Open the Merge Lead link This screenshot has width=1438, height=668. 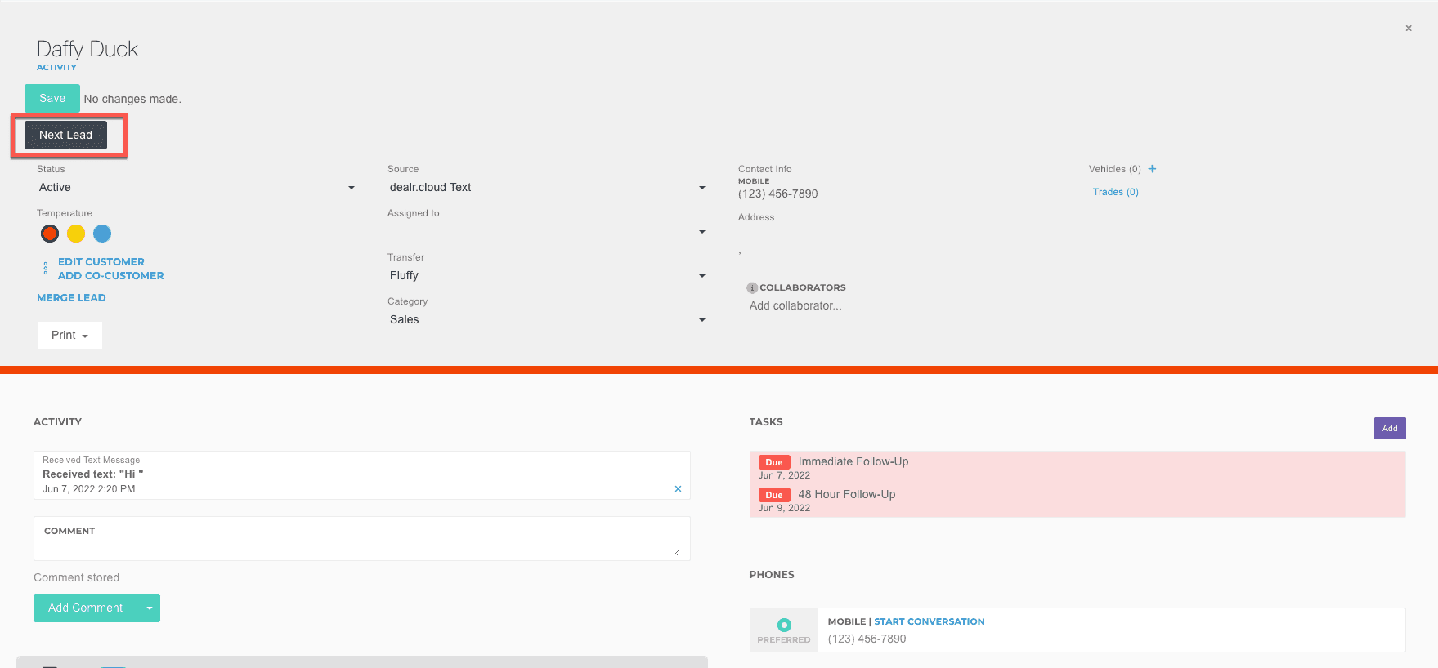coord(71,298)
